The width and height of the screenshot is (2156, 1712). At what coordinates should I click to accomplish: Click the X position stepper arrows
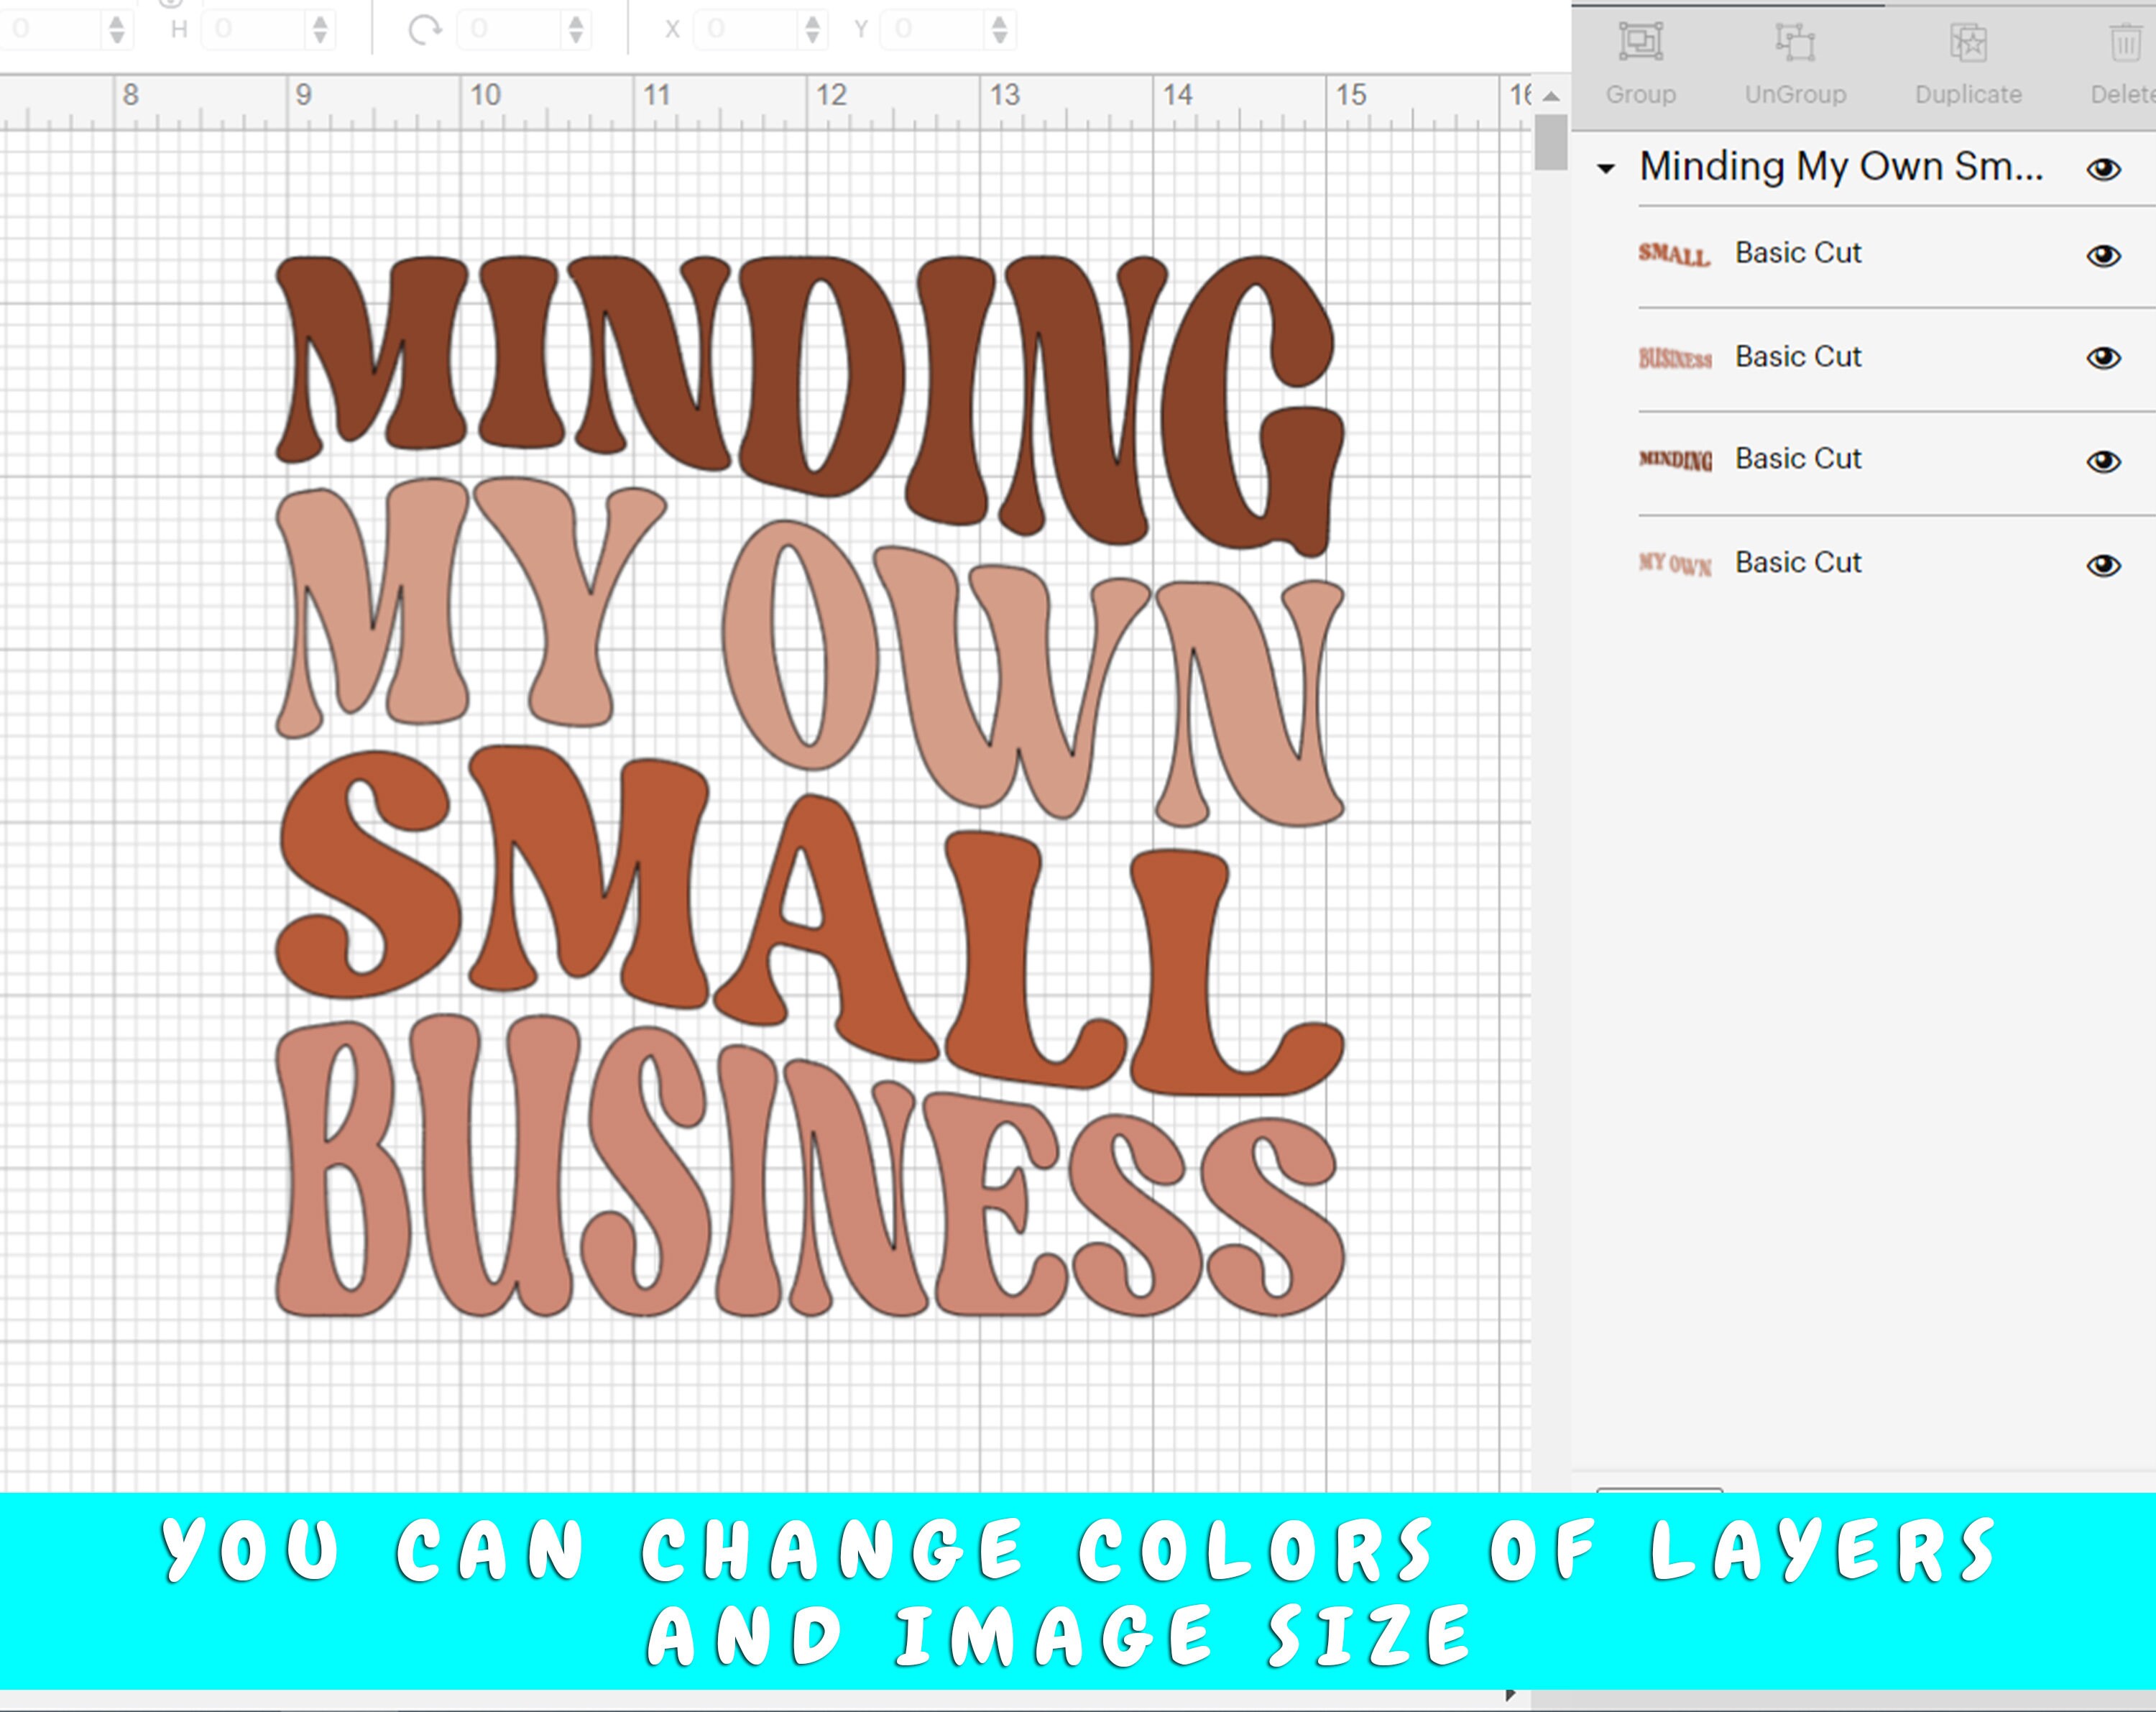point(812,28)
